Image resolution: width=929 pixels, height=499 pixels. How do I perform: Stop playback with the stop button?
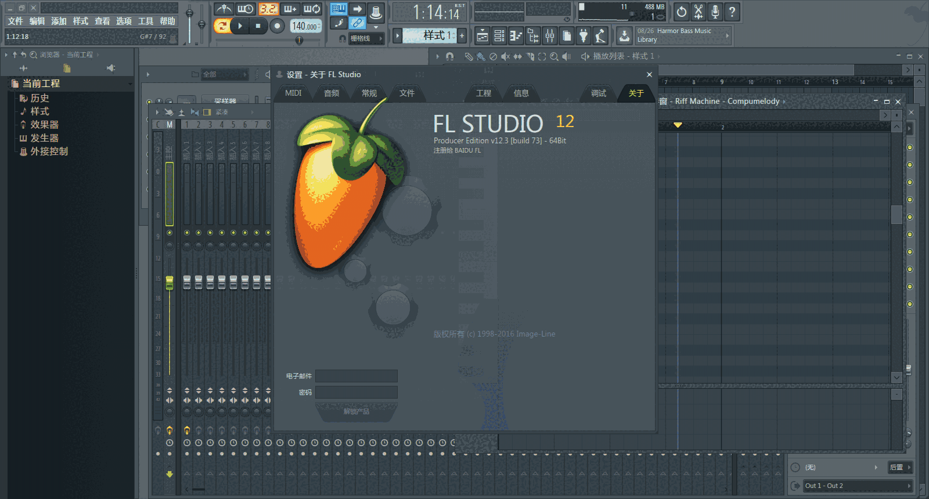pyautogui.click(x=258, y=26)
